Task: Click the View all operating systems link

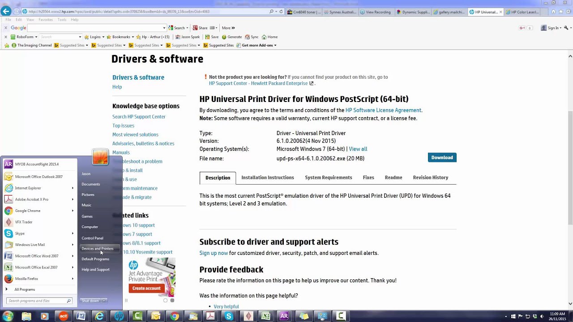Action: (x=358, y=149)
